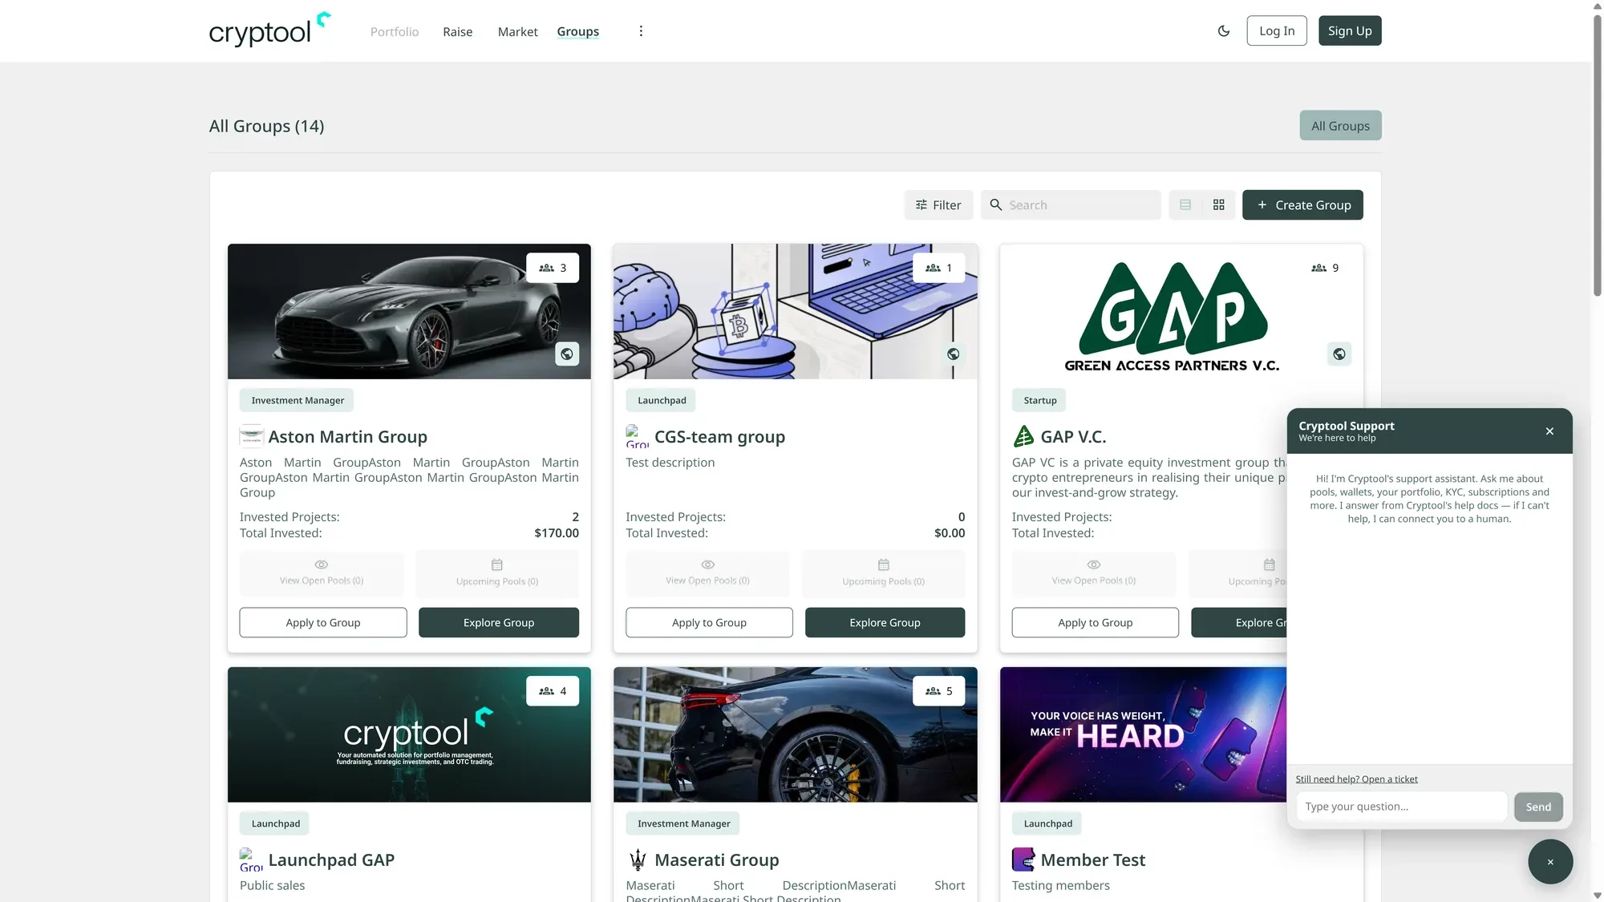Click the Log In button
This screenshot has width=1604, height=902.
[x=1277, y=30]
